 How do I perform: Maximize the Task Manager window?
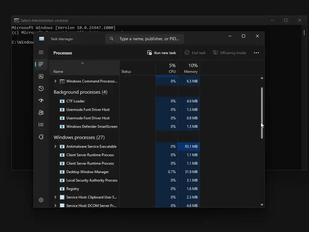[244, 36]
